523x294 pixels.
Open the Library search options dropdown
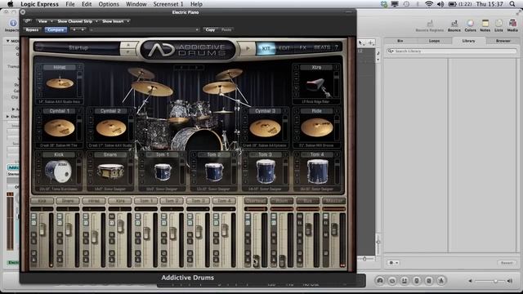tap(391, 51)
